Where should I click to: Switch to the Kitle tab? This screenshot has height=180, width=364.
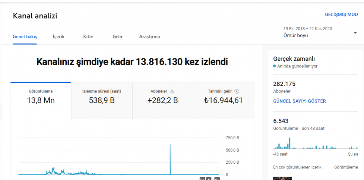88,37
